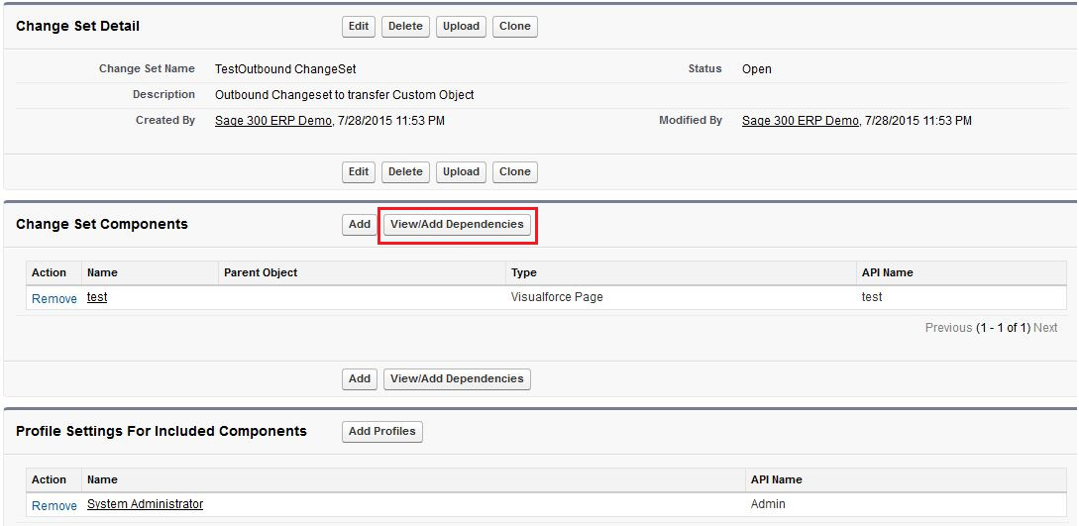The height and width of the screenshot is (526, 1079).
Task: Click the lower Edit button
Action: coord(359,172)
